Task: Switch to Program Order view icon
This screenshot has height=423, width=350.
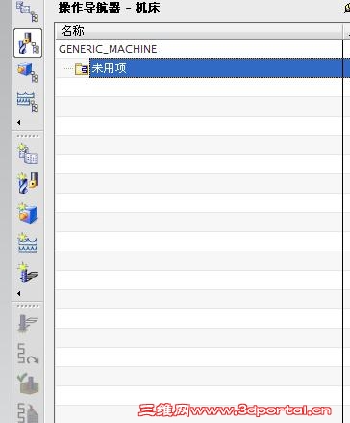Action: pyautogui.click(x=28, y=12)
